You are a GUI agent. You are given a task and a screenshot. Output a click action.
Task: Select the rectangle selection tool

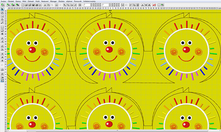click(x=2, y=27)
